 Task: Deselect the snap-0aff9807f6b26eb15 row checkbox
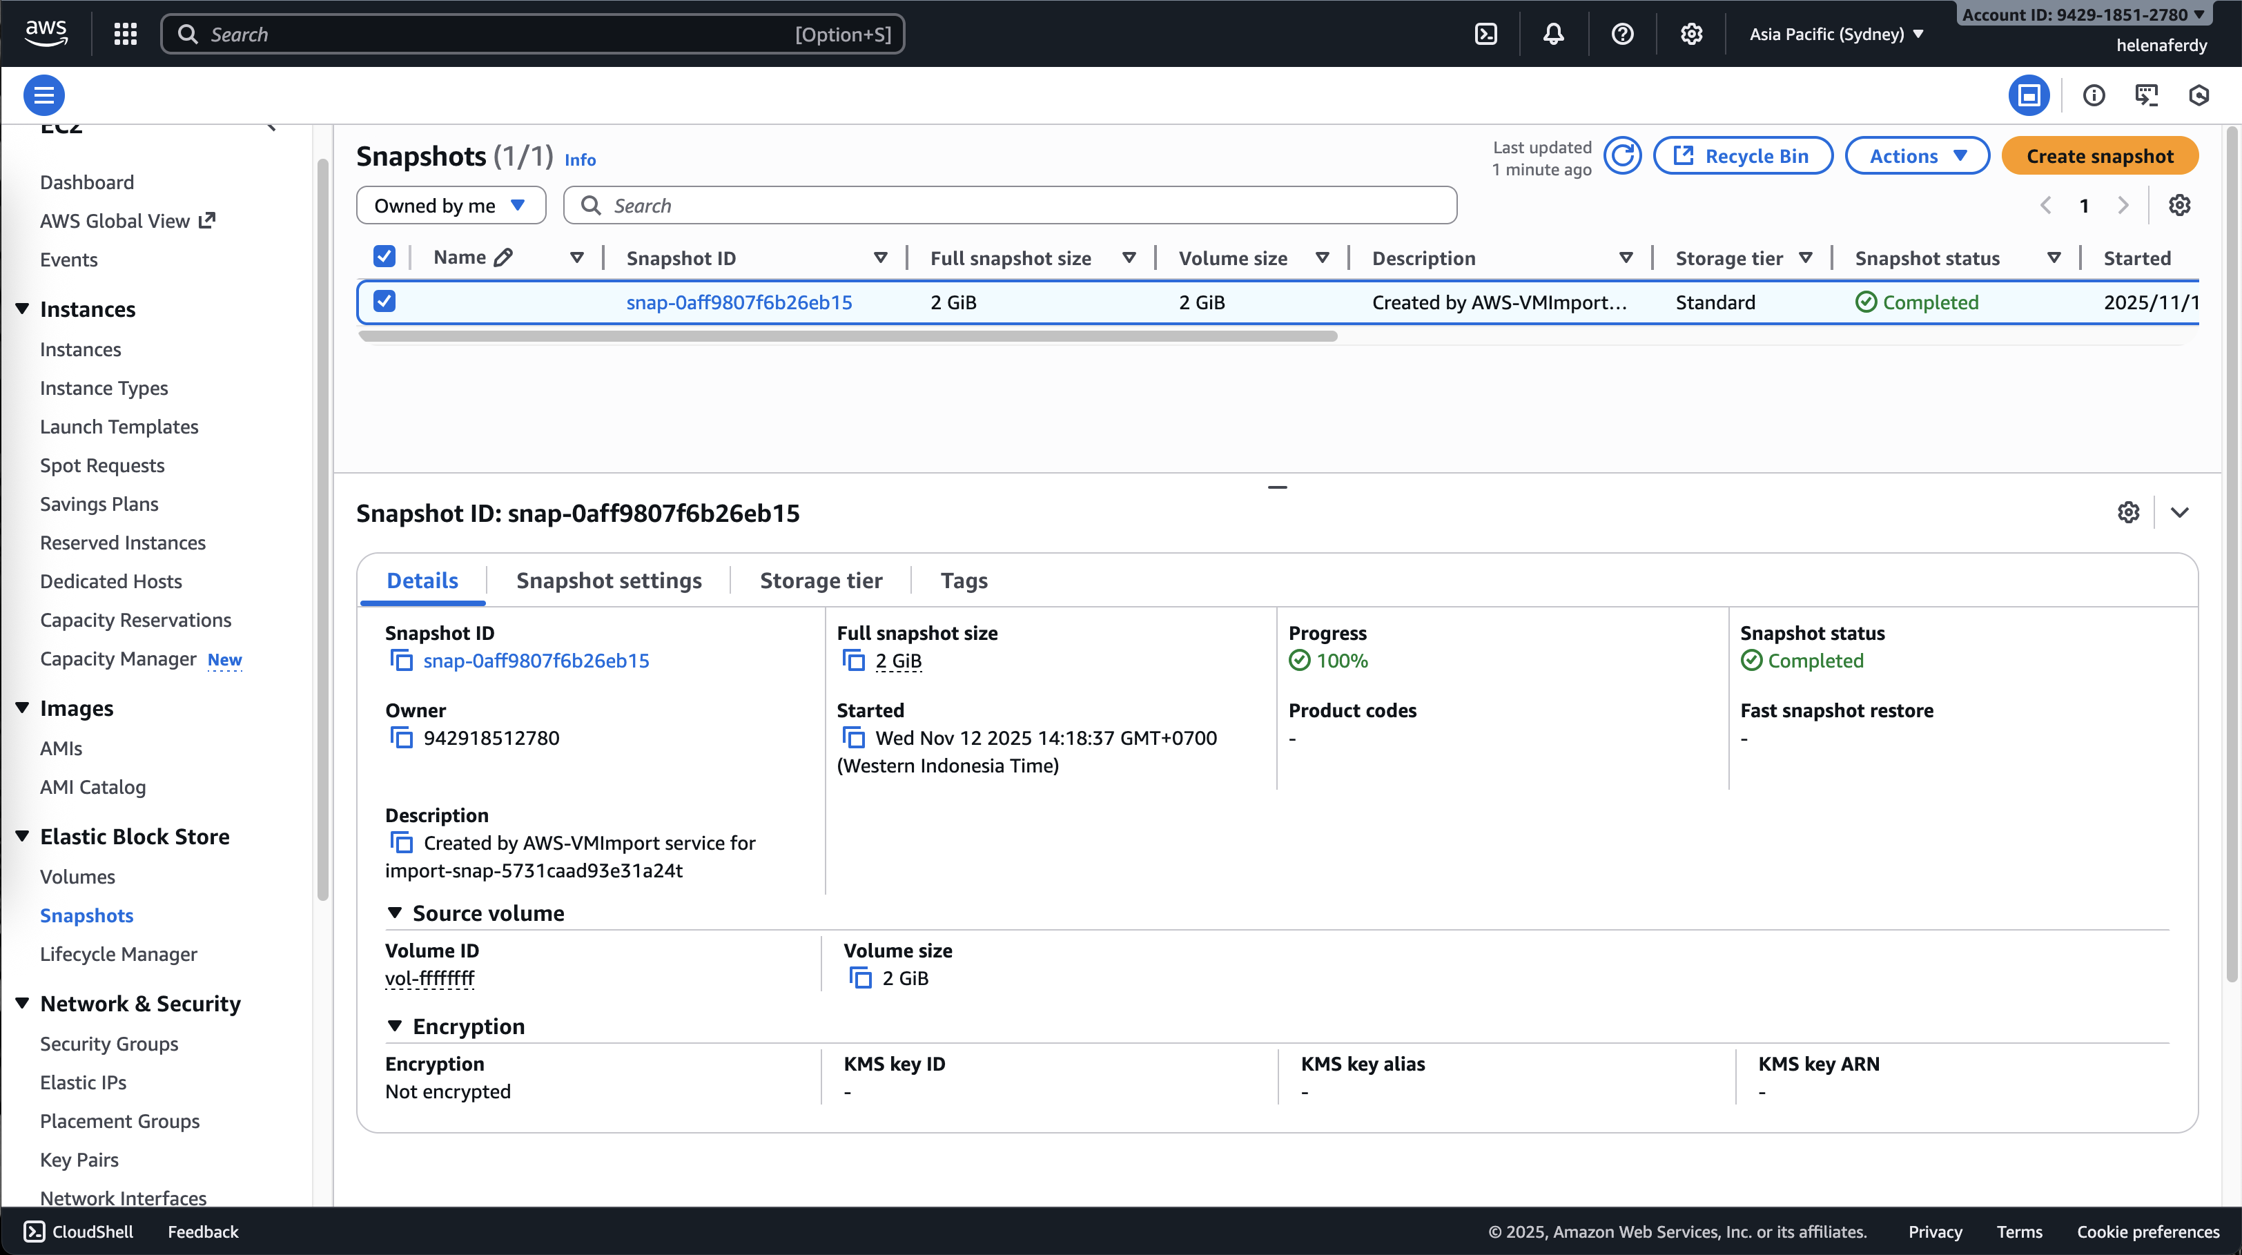point(384,301)
